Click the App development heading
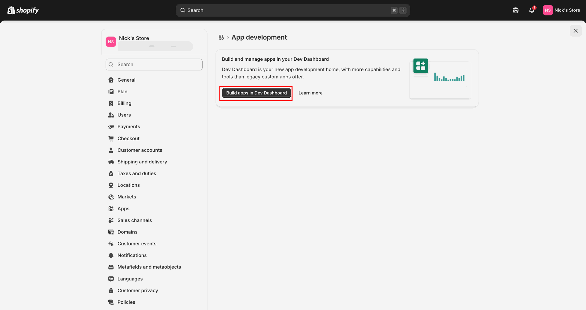 pos(259,37)
